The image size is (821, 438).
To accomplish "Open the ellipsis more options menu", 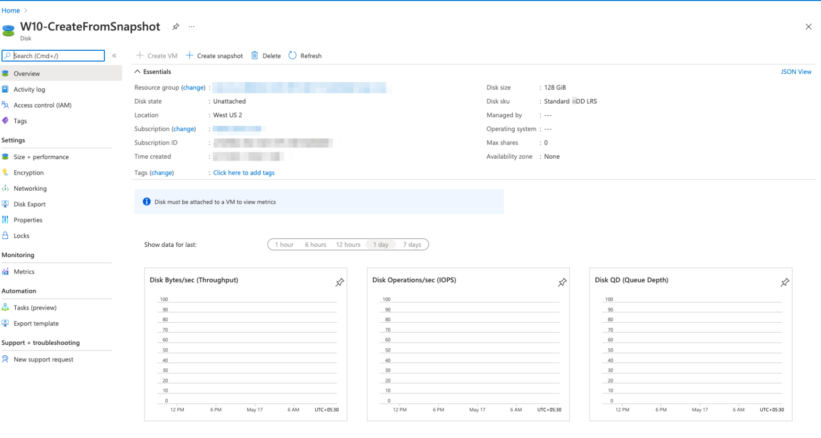I will [192, 27].
